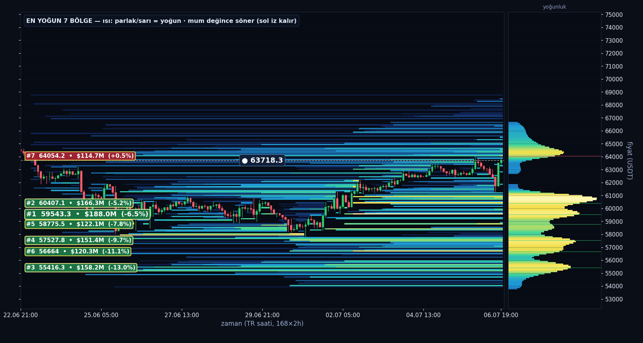
Task: Click the 04.07 13:00 time label
Action: [x=423, y=315]
